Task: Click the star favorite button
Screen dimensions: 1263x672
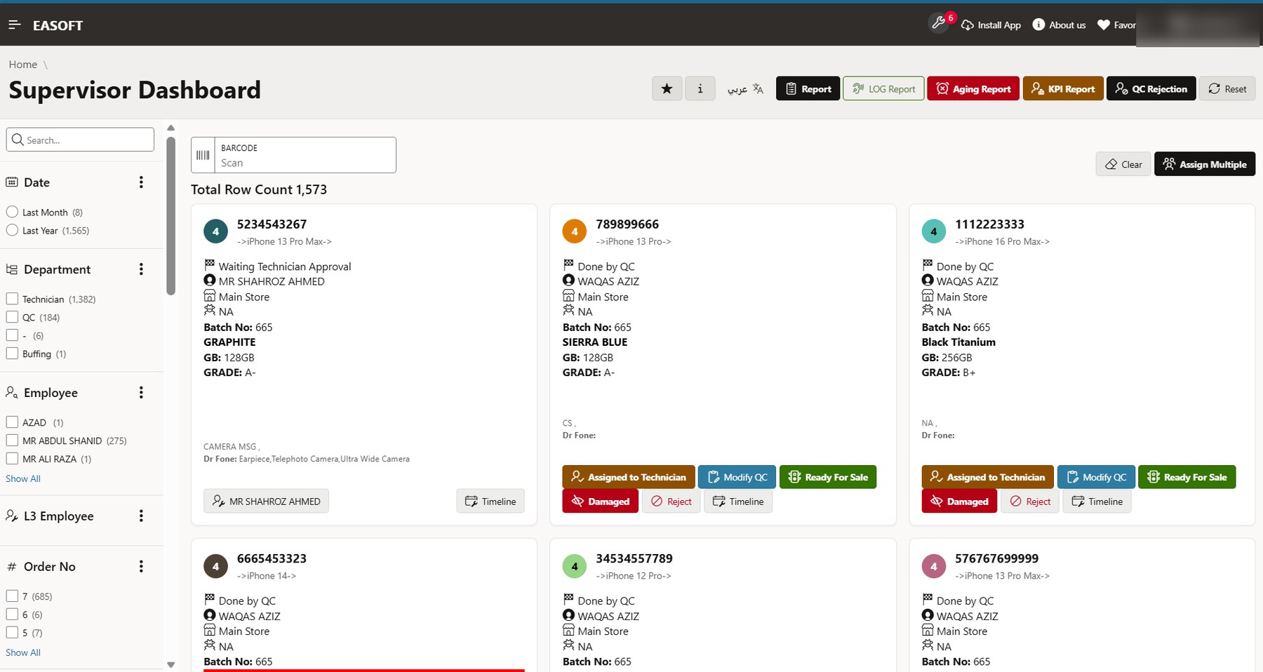Action: [x=667, y=88]
